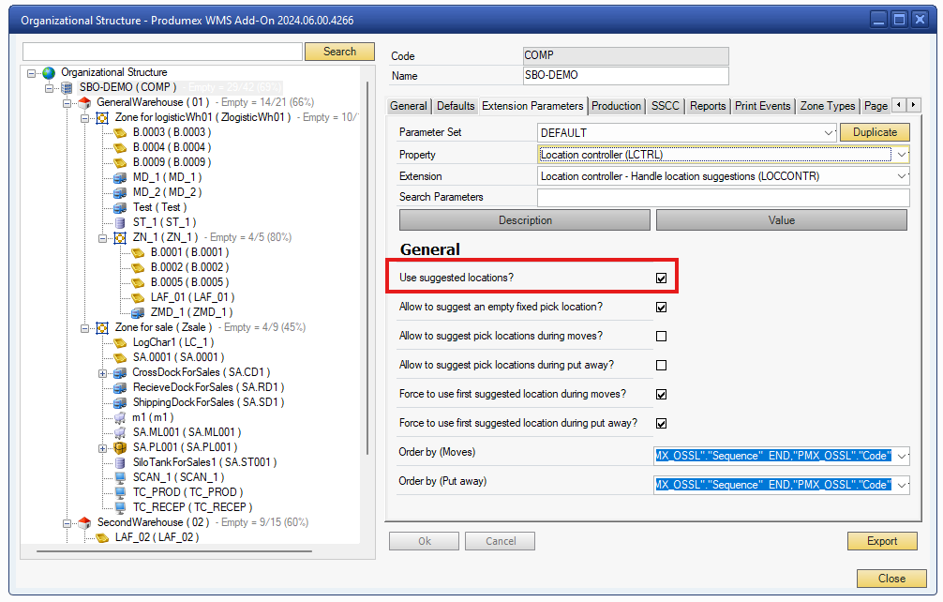Click inside the Search Parameters field
Viewport: 943px width, 602px height.
[722, 197]
